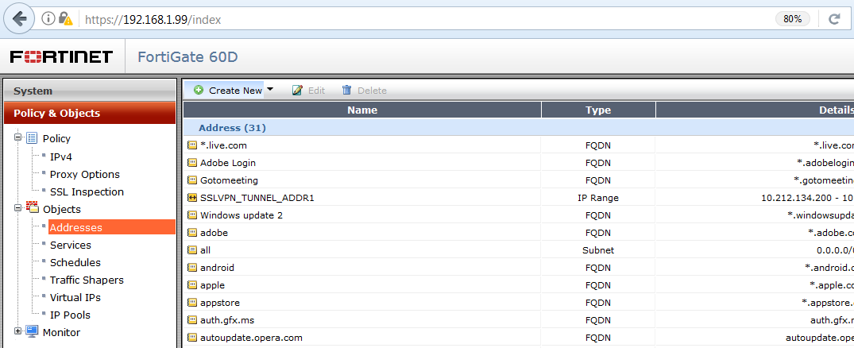Click the FQDN icon beside Adobe Login
The width and height of the screenshot is (854, 348).
tap(192, 163)
